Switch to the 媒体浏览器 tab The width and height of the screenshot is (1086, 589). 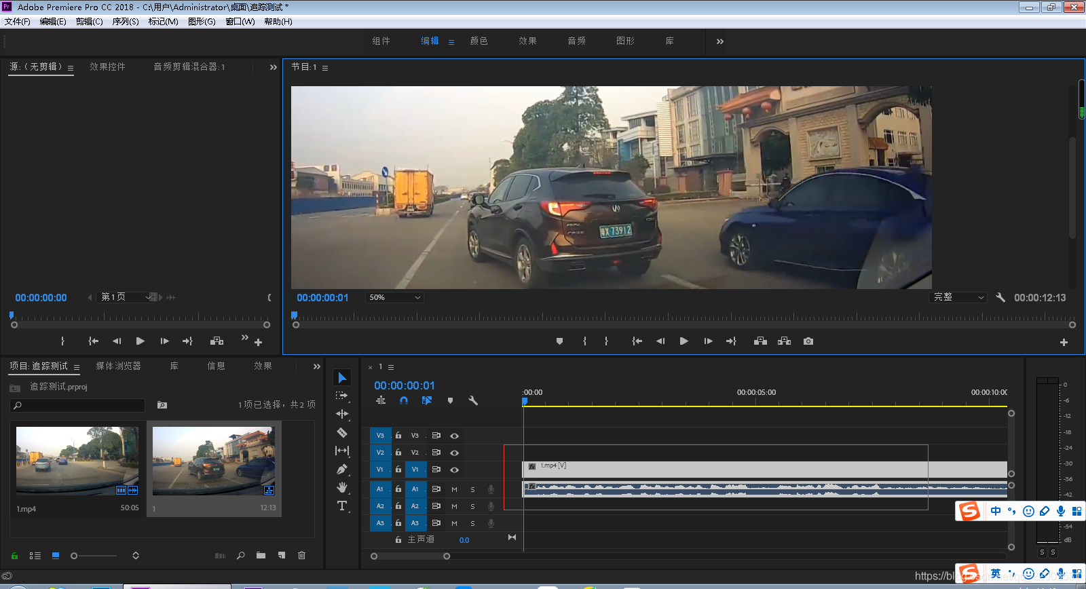click(x=118, y=366)
